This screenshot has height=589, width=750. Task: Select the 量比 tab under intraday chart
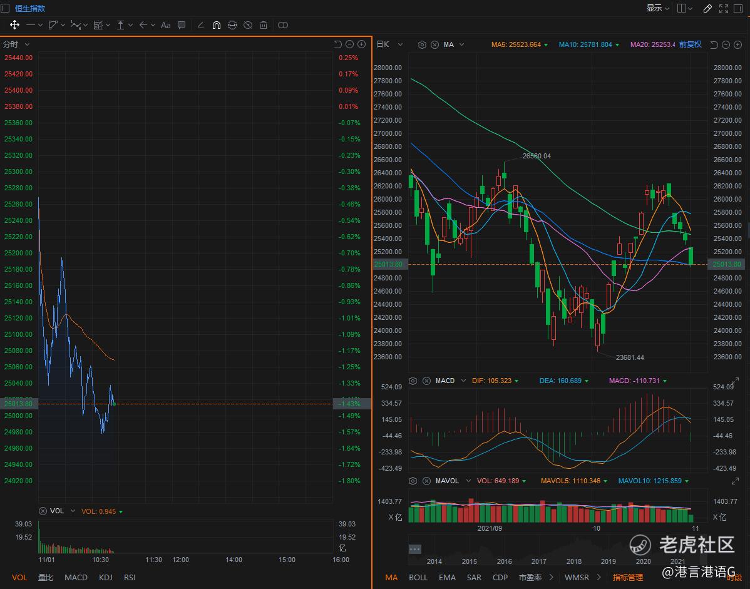click(x=46, y=577)
